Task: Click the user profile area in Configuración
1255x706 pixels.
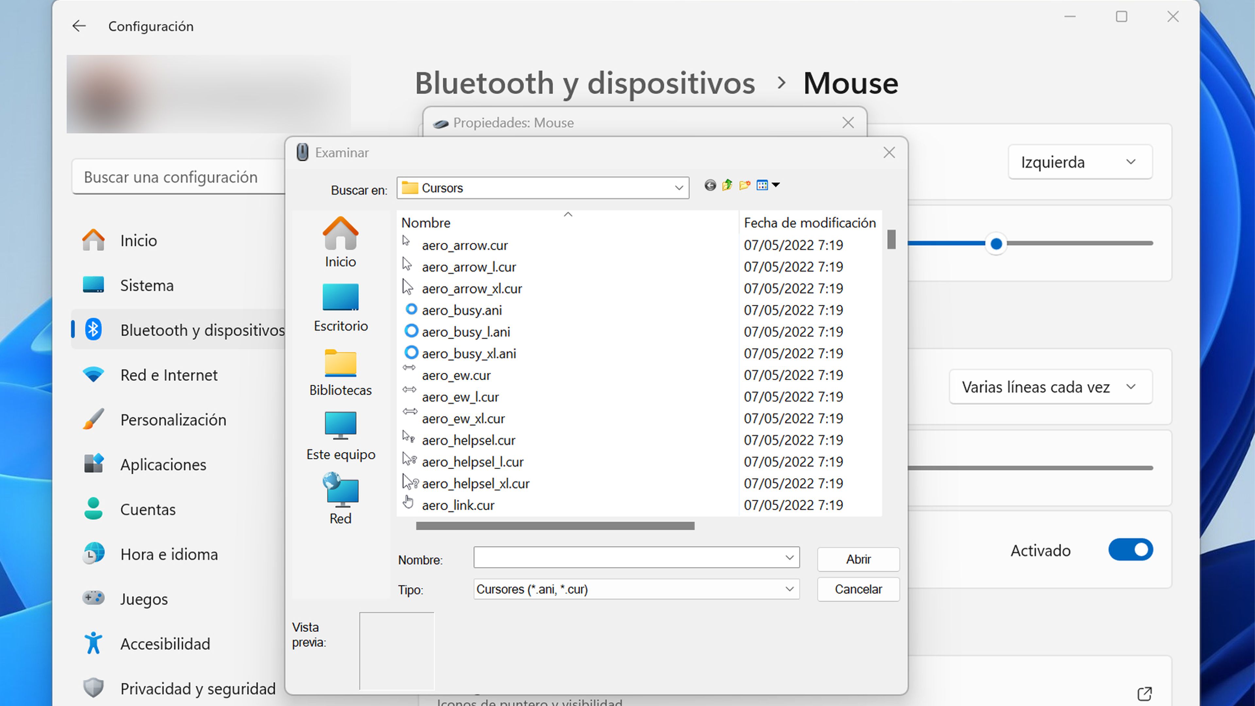Action: 209,94
